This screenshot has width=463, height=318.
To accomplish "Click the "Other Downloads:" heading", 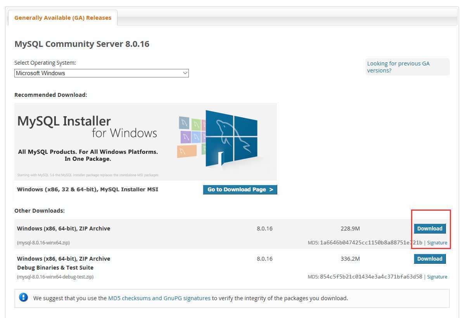I will coord(40,211).
